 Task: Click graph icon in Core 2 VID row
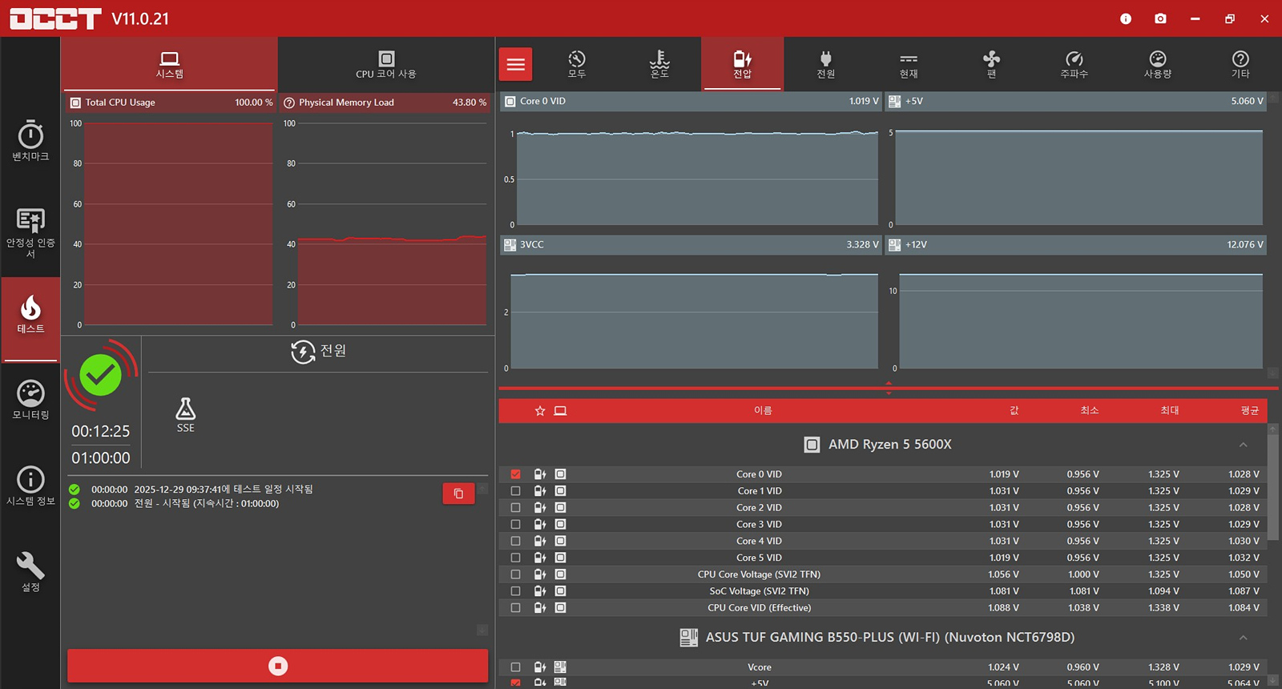click(560, 508)
